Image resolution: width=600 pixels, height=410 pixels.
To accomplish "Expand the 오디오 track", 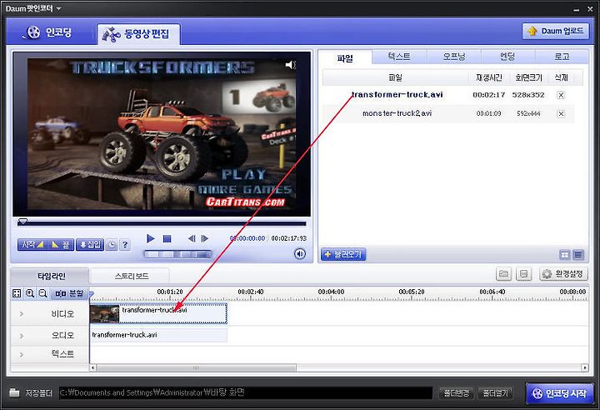I will click(22, 336).
